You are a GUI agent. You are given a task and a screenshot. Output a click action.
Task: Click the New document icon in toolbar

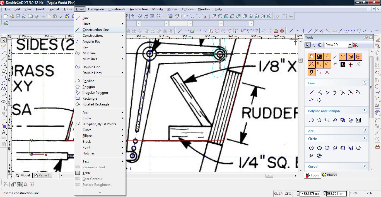(x=6, y=16)
